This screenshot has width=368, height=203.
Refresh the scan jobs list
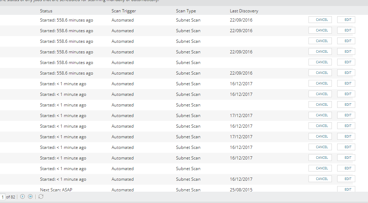tap(41, 197)
